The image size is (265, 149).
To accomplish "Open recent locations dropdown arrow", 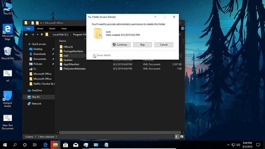I will (x=37, y=35).
